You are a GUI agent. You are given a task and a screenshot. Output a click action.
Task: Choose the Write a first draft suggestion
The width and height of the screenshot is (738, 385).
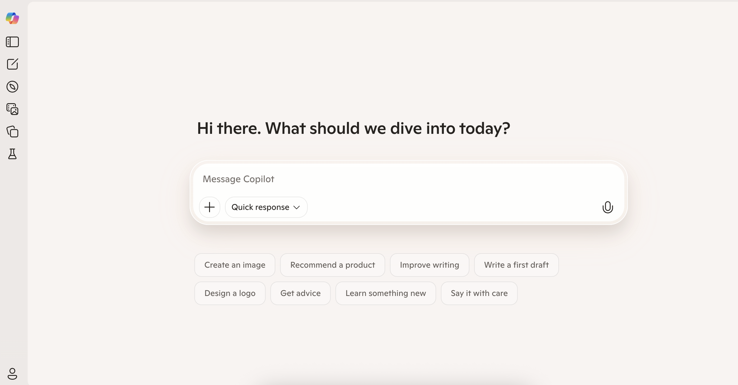[516, 265]
